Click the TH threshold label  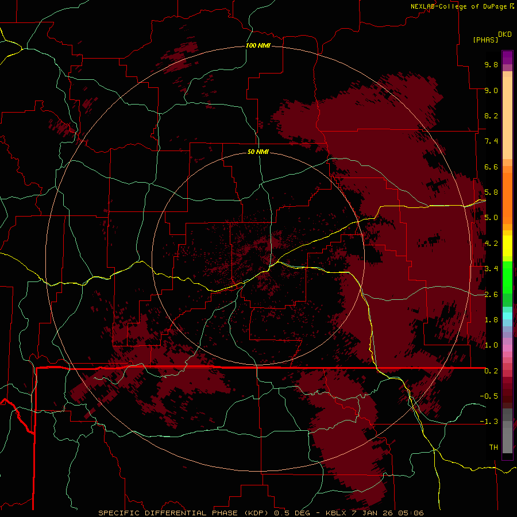click(x=493, y=447)
